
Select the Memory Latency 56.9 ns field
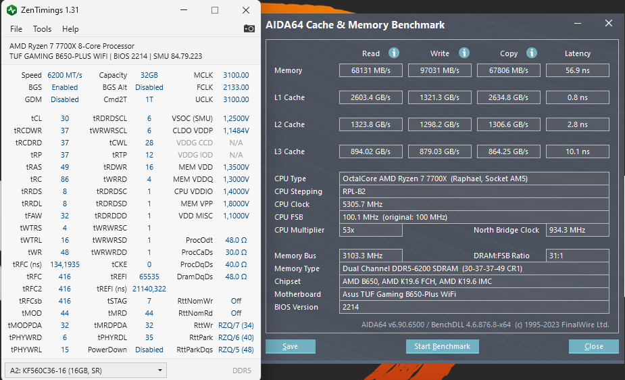[x=578, y=70]
